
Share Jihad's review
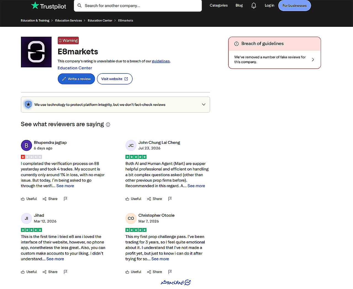(50, 272)
